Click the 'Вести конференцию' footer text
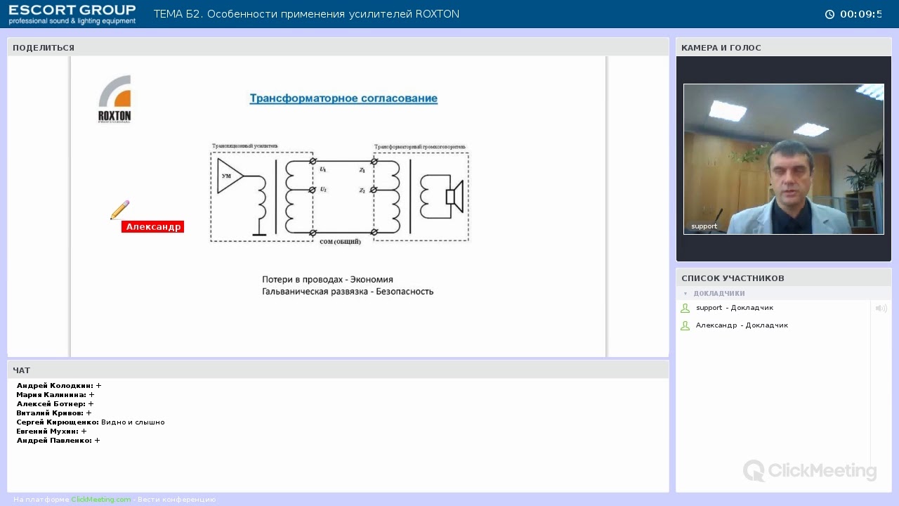Screen dimensions: 899x506 point(176,499)
